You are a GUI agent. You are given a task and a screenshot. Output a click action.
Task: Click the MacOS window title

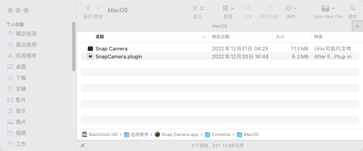point(118,10)
